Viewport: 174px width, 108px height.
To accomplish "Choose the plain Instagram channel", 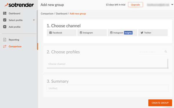I will coord(92,33).
